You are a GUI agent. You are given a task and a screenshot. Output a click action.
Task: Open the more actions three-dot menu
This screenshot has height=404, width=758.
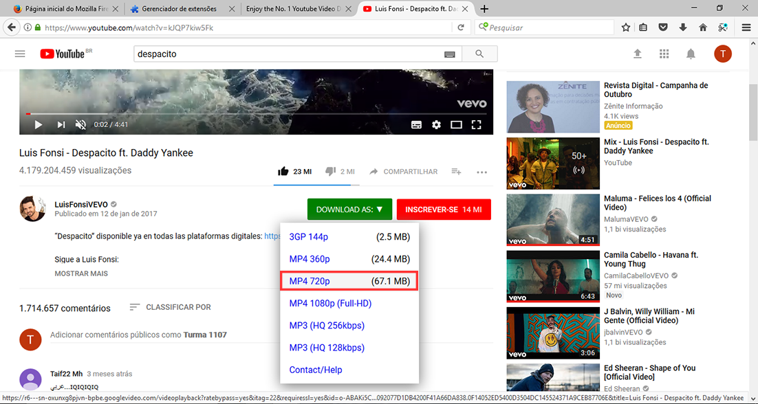[482, 171]
